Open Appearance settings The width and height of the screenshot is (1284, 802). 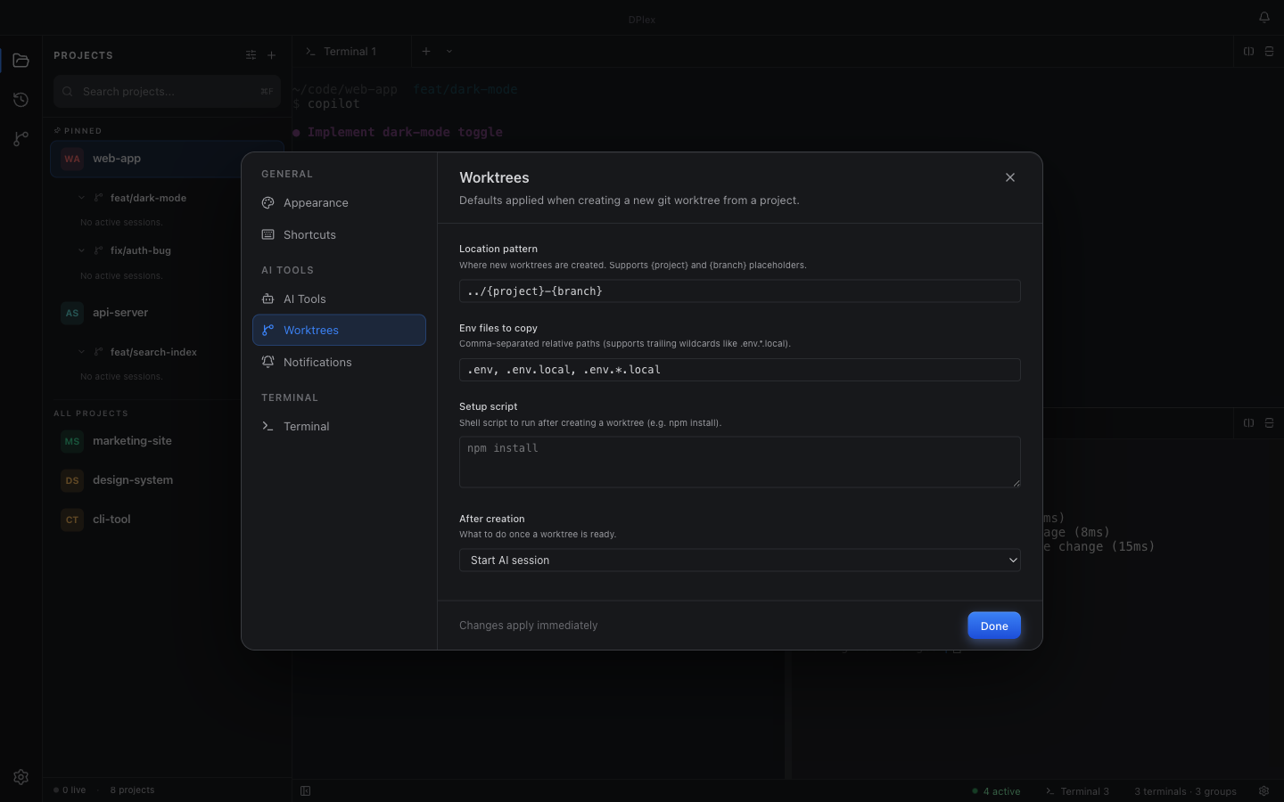pos(339,203)
